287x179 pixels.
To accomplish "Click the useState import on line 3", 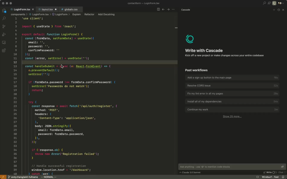I will point(43,26).
